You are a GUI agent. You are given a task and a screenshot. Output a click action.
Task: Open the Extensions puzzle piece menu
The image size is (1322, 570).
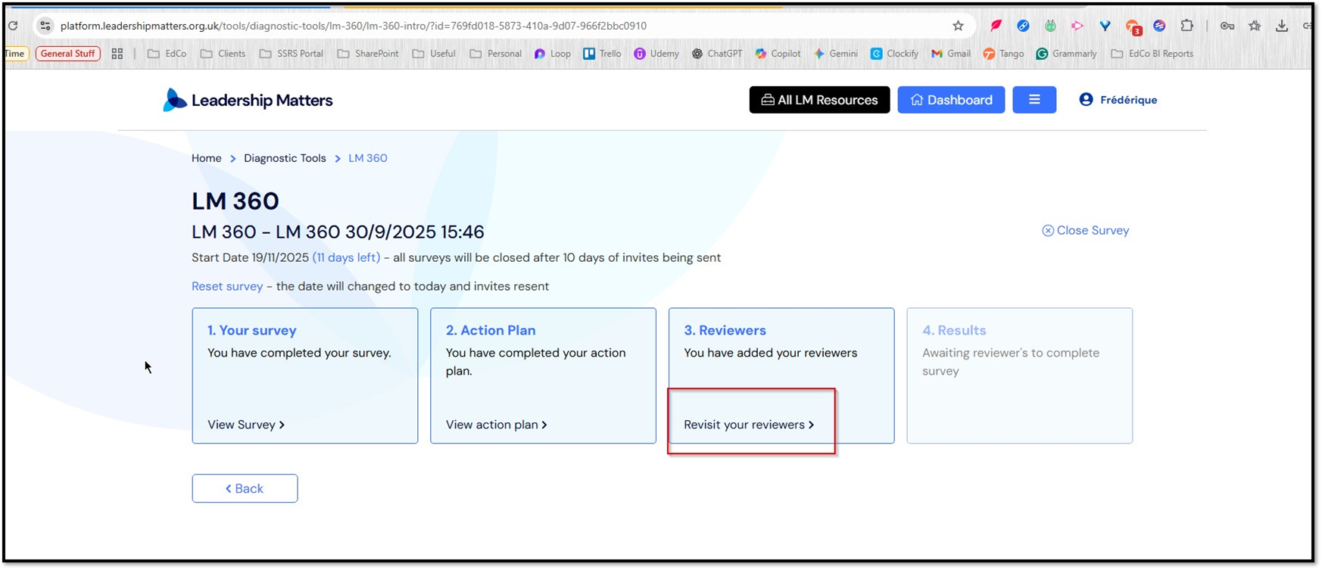[x=1186, y=26]
